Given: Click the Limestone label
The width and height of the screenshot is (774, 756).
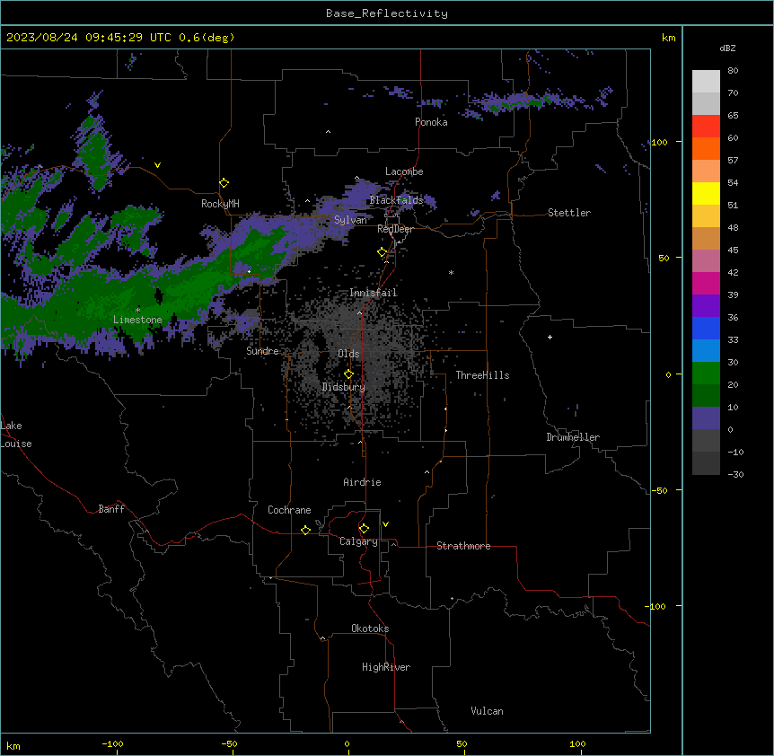Looking at the screenshot, I should tap(137, 320).
